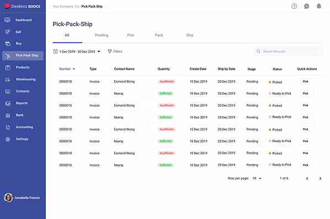The image size is (330, 219).
Task: Click the calendar icon beside date range
Action: pos(55,51)
